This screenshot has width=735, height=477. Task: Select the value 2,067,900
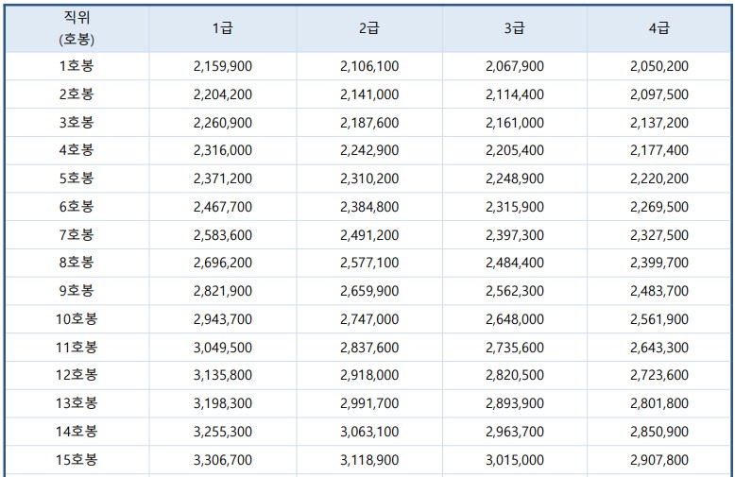click(515, 66)
